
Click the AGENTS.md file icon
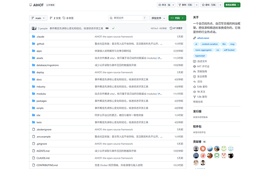[33, 151]
